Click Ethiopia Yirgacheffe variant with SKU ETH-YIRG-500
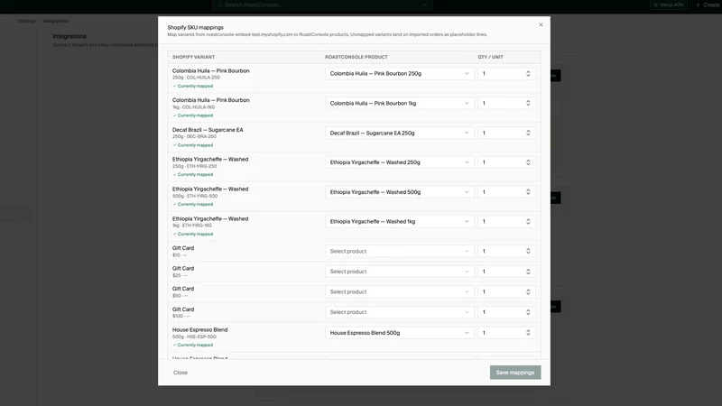Image resolution: width=722 pixels, height=406 pixels. [x=210, y=189]
